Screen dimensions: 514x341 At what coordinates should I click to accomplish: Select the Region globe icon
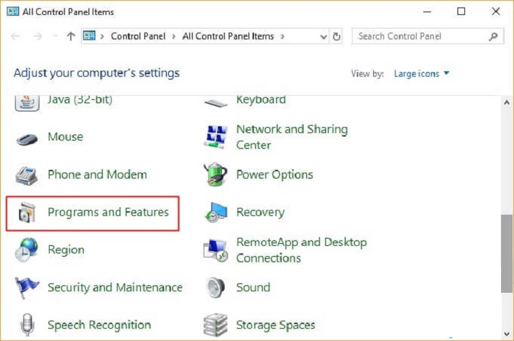[x=27, y=250]
